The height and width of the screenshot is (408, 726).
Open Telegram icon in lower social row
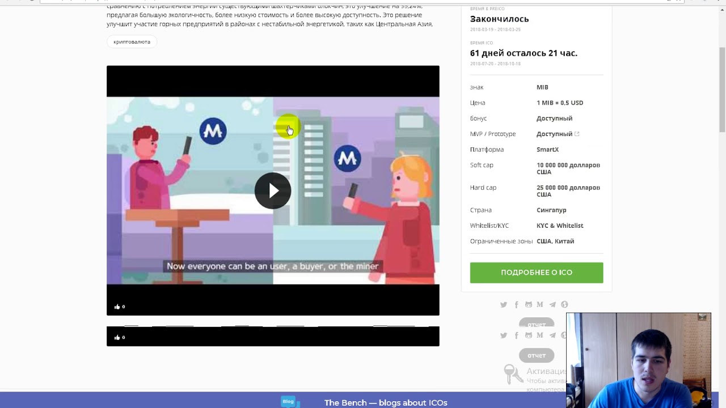552,335
